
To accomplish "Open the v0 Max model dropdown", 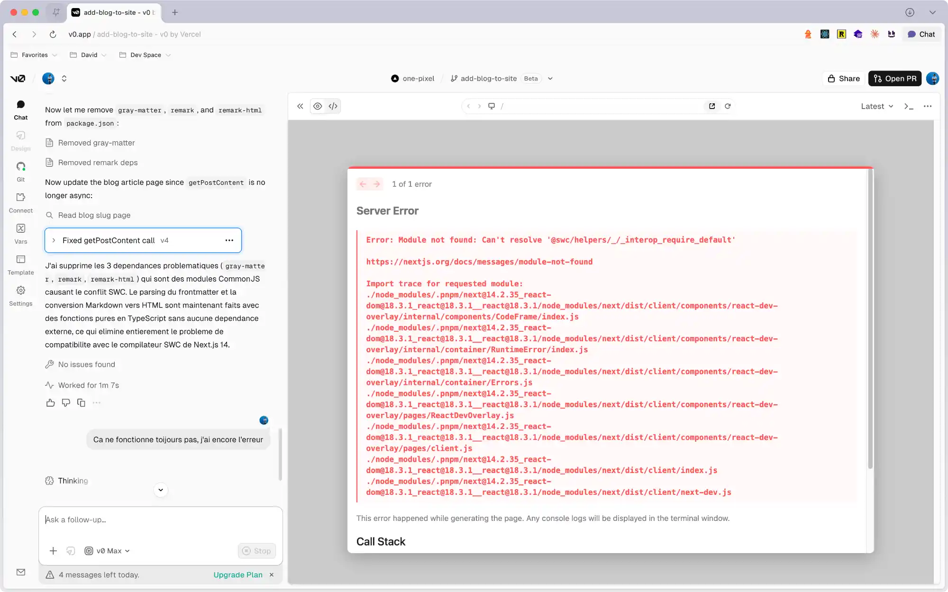I will click(108, 551).
